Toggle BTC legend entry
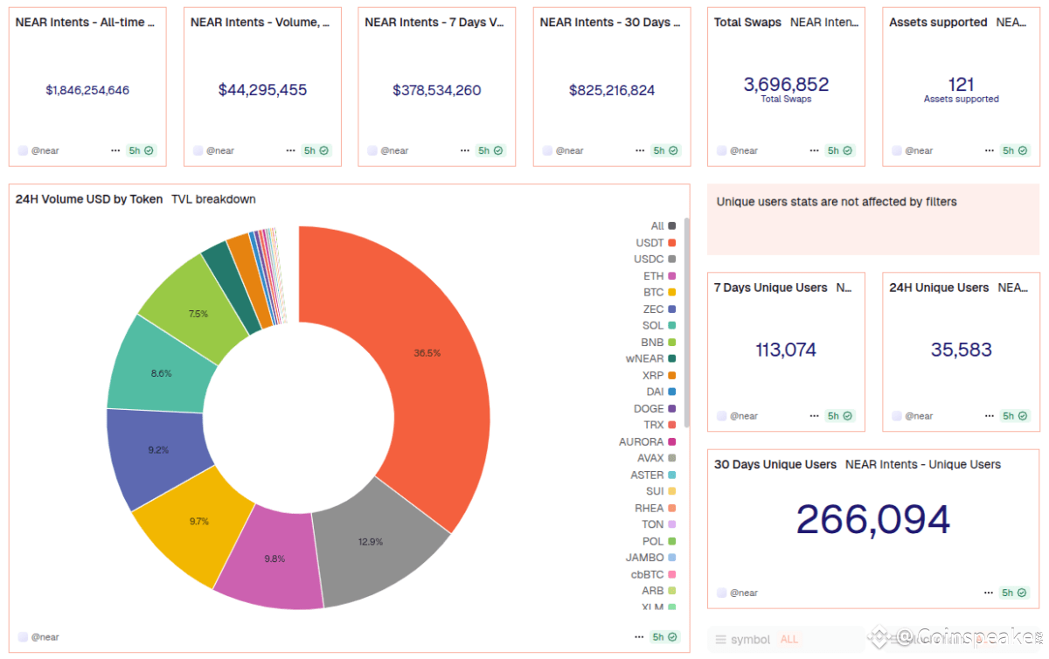Viewport: 1049px width, 659px height. coord(660,292)
